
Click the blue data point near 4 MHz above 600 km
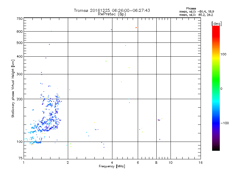click(111, 30)
